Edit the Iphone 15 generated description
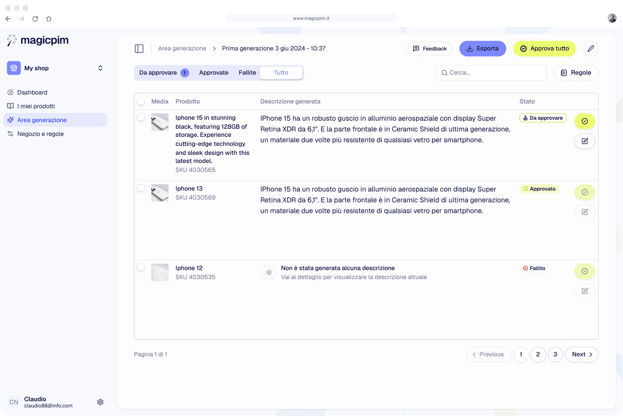Screen dimensions: 623x416 585,141
